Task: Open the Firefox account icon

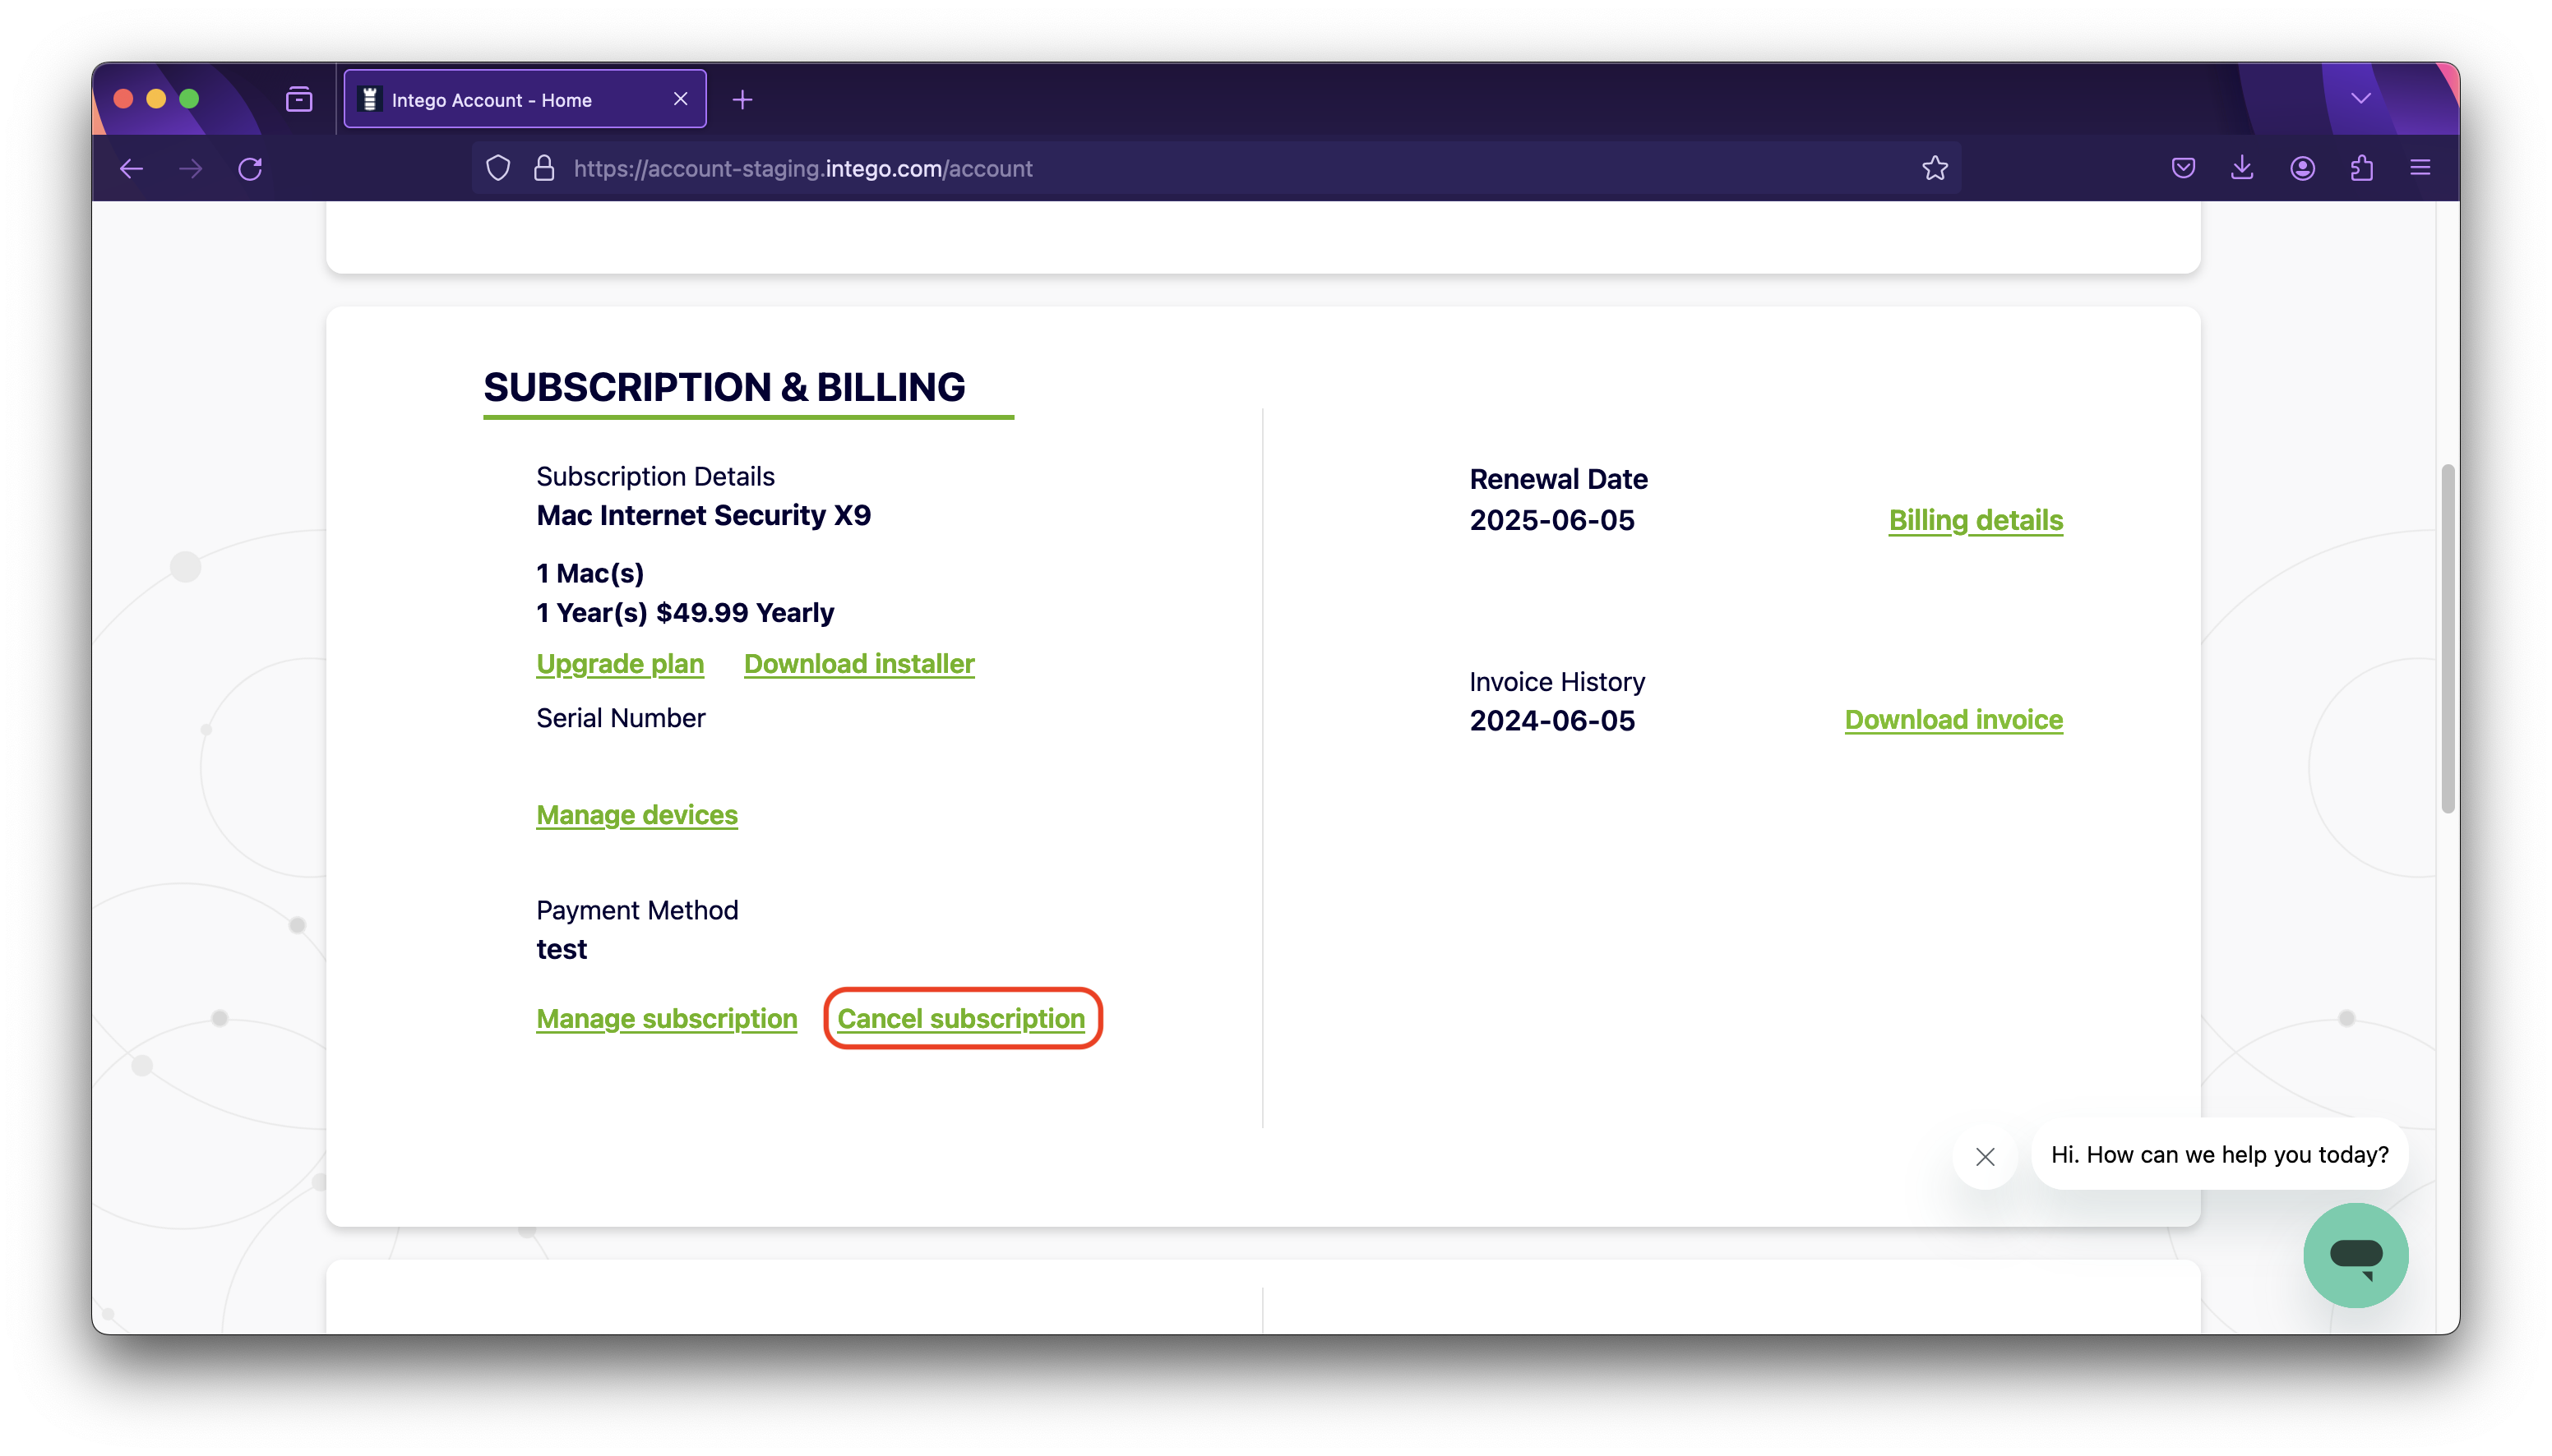Action: point(2302,168)
